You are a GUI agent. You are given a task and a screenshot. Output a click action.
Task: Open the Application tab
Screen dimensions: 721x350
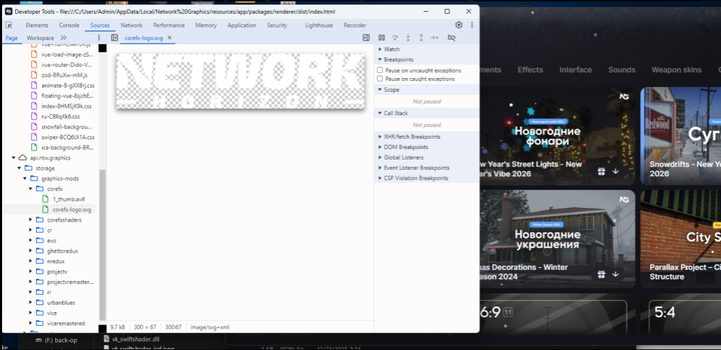click(242, 26)
